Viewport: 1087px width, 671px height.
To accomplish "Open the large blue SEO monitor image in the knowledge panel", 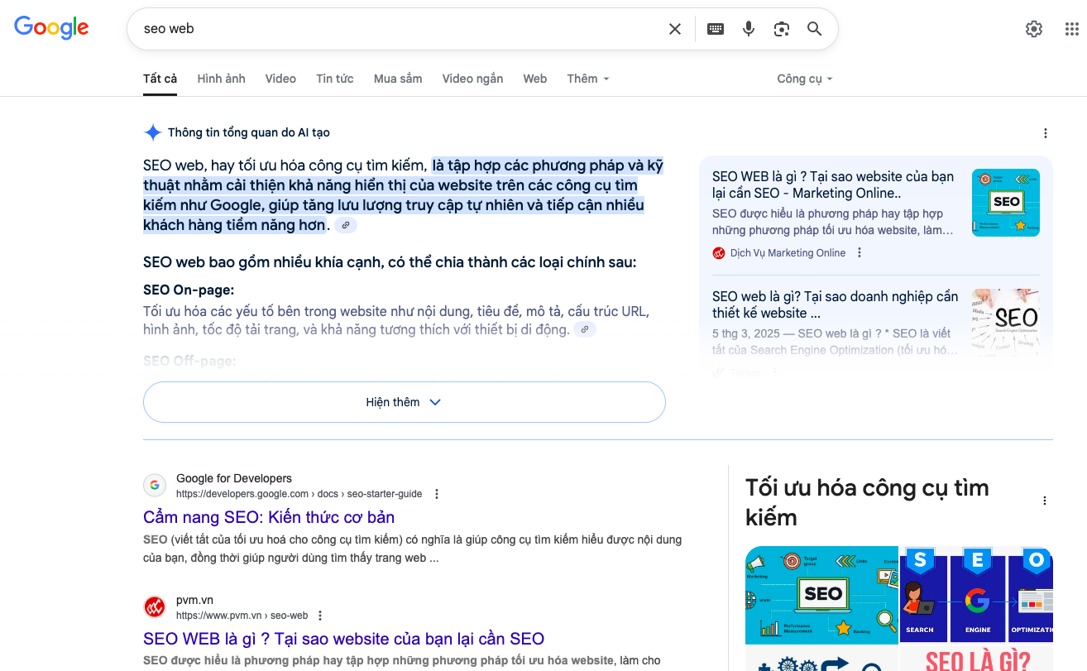I will [x=821, y=595].
